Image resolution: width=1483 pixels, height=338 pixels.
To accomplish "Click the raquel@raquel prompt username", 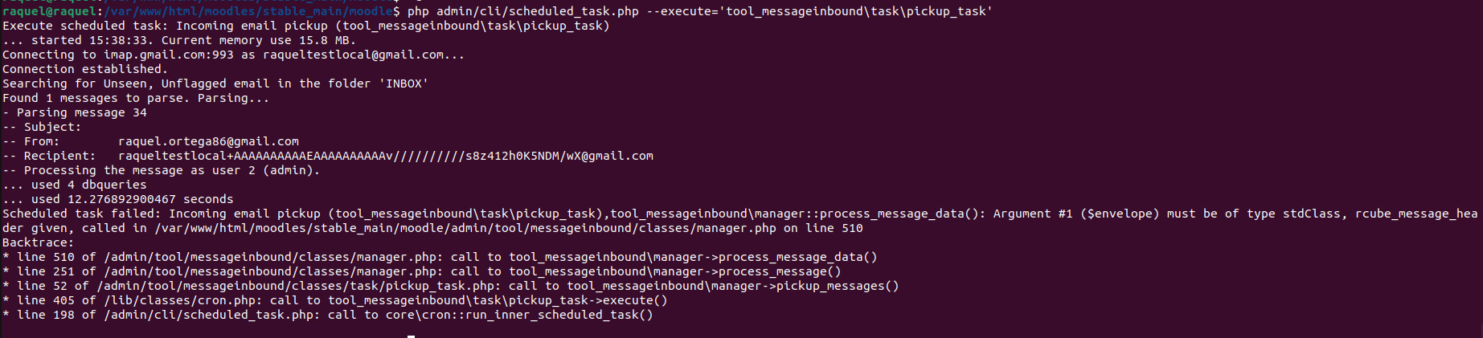I will coord(49,11).
